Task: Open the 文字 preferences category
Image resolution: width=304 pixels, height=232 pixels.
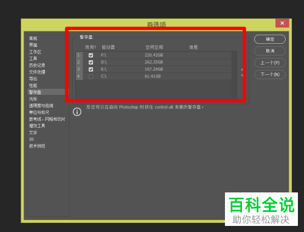Action: coord(33,133)
